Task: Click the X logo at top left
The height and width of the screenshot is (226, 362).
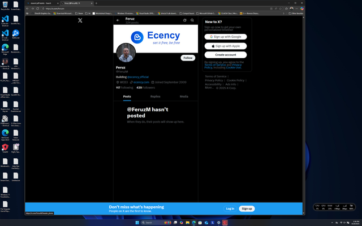Action: coord(80,20)
